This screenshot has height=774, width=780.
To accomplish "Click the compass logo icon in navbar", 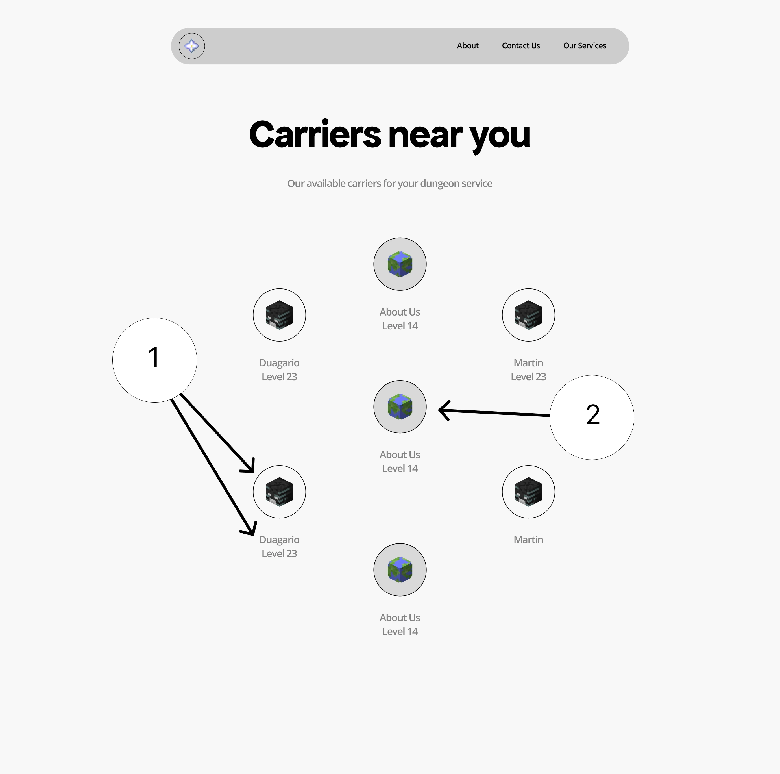I will click(x=192, y=46).
